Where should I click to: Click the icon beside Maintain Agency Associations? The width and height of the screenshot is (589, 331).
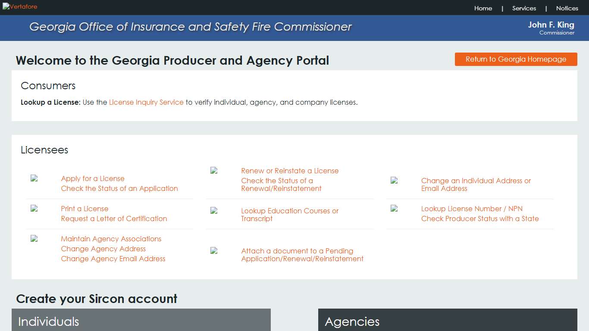coord(33,239)
